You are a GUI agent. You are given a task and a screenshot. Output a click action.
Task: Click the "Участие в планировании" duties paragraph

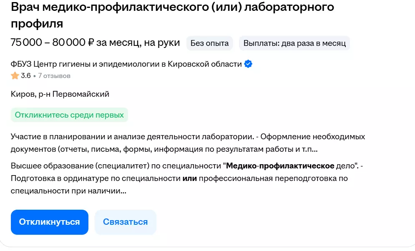point(182,143)
